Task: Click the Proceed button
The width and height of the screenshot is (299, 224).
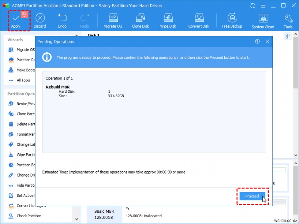Action: (x=252, y=196)
